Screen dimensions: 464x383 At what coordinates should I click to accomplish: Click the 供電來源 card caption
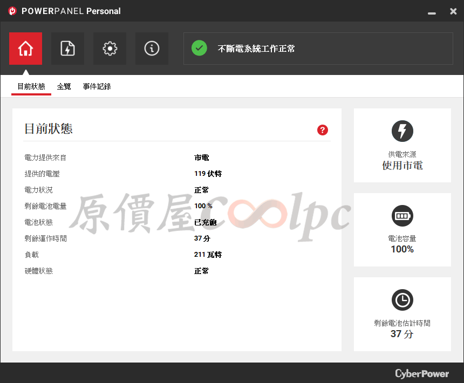click(x=402, y=154)
